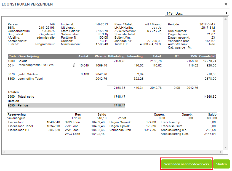
Task: Click the payslip vertical scrollbar down arrow
Action: point(226,147)
